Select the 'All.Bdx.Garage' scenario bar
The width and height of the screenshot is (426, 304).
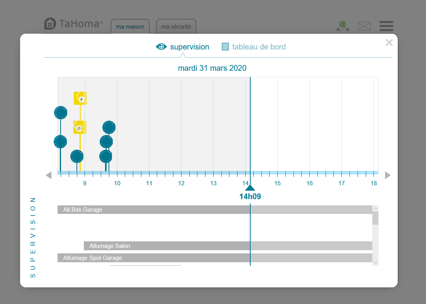(x=215, y=210)
